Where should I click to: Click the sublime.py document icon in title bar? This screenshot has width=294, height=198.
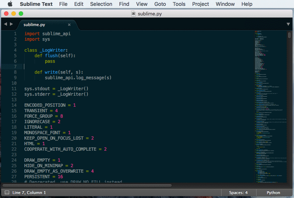coord(133,14)
